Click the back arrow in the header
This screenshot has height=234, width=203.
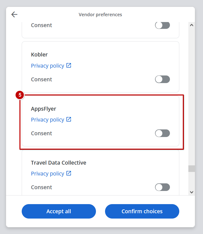point(14,14)
